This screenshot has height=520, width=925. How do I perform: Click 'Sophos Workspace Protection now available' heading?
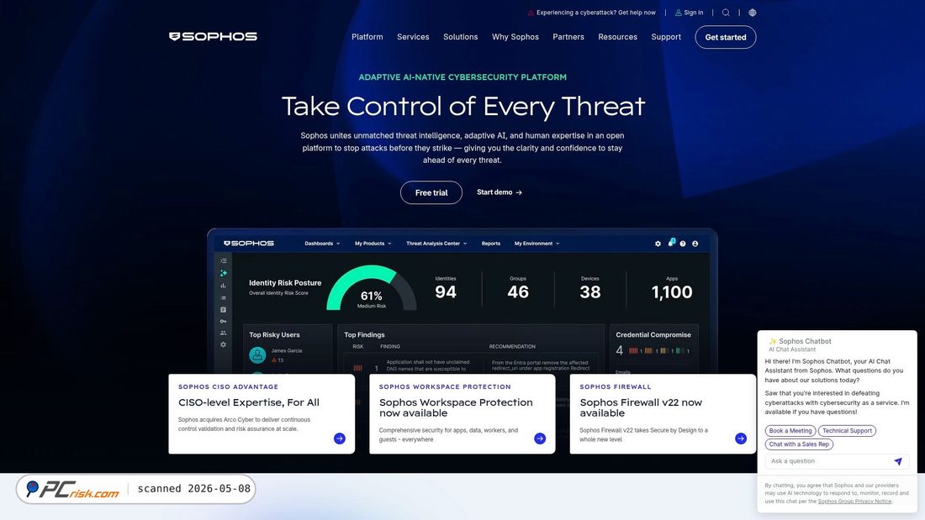pos(456,408)
